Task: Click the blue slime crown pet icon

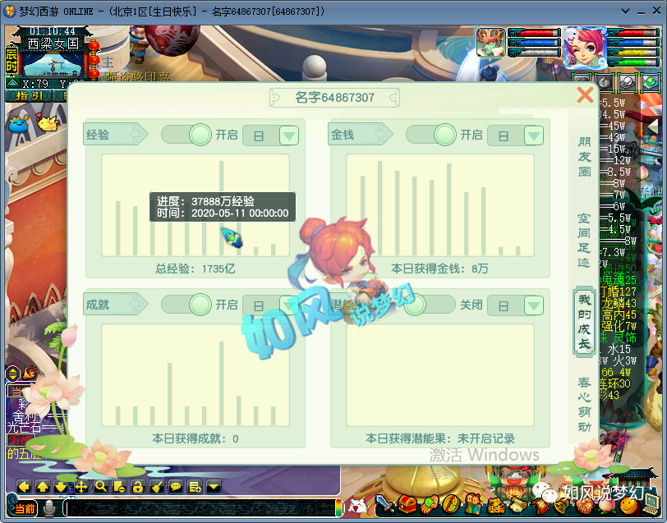Action: point(18,123)
